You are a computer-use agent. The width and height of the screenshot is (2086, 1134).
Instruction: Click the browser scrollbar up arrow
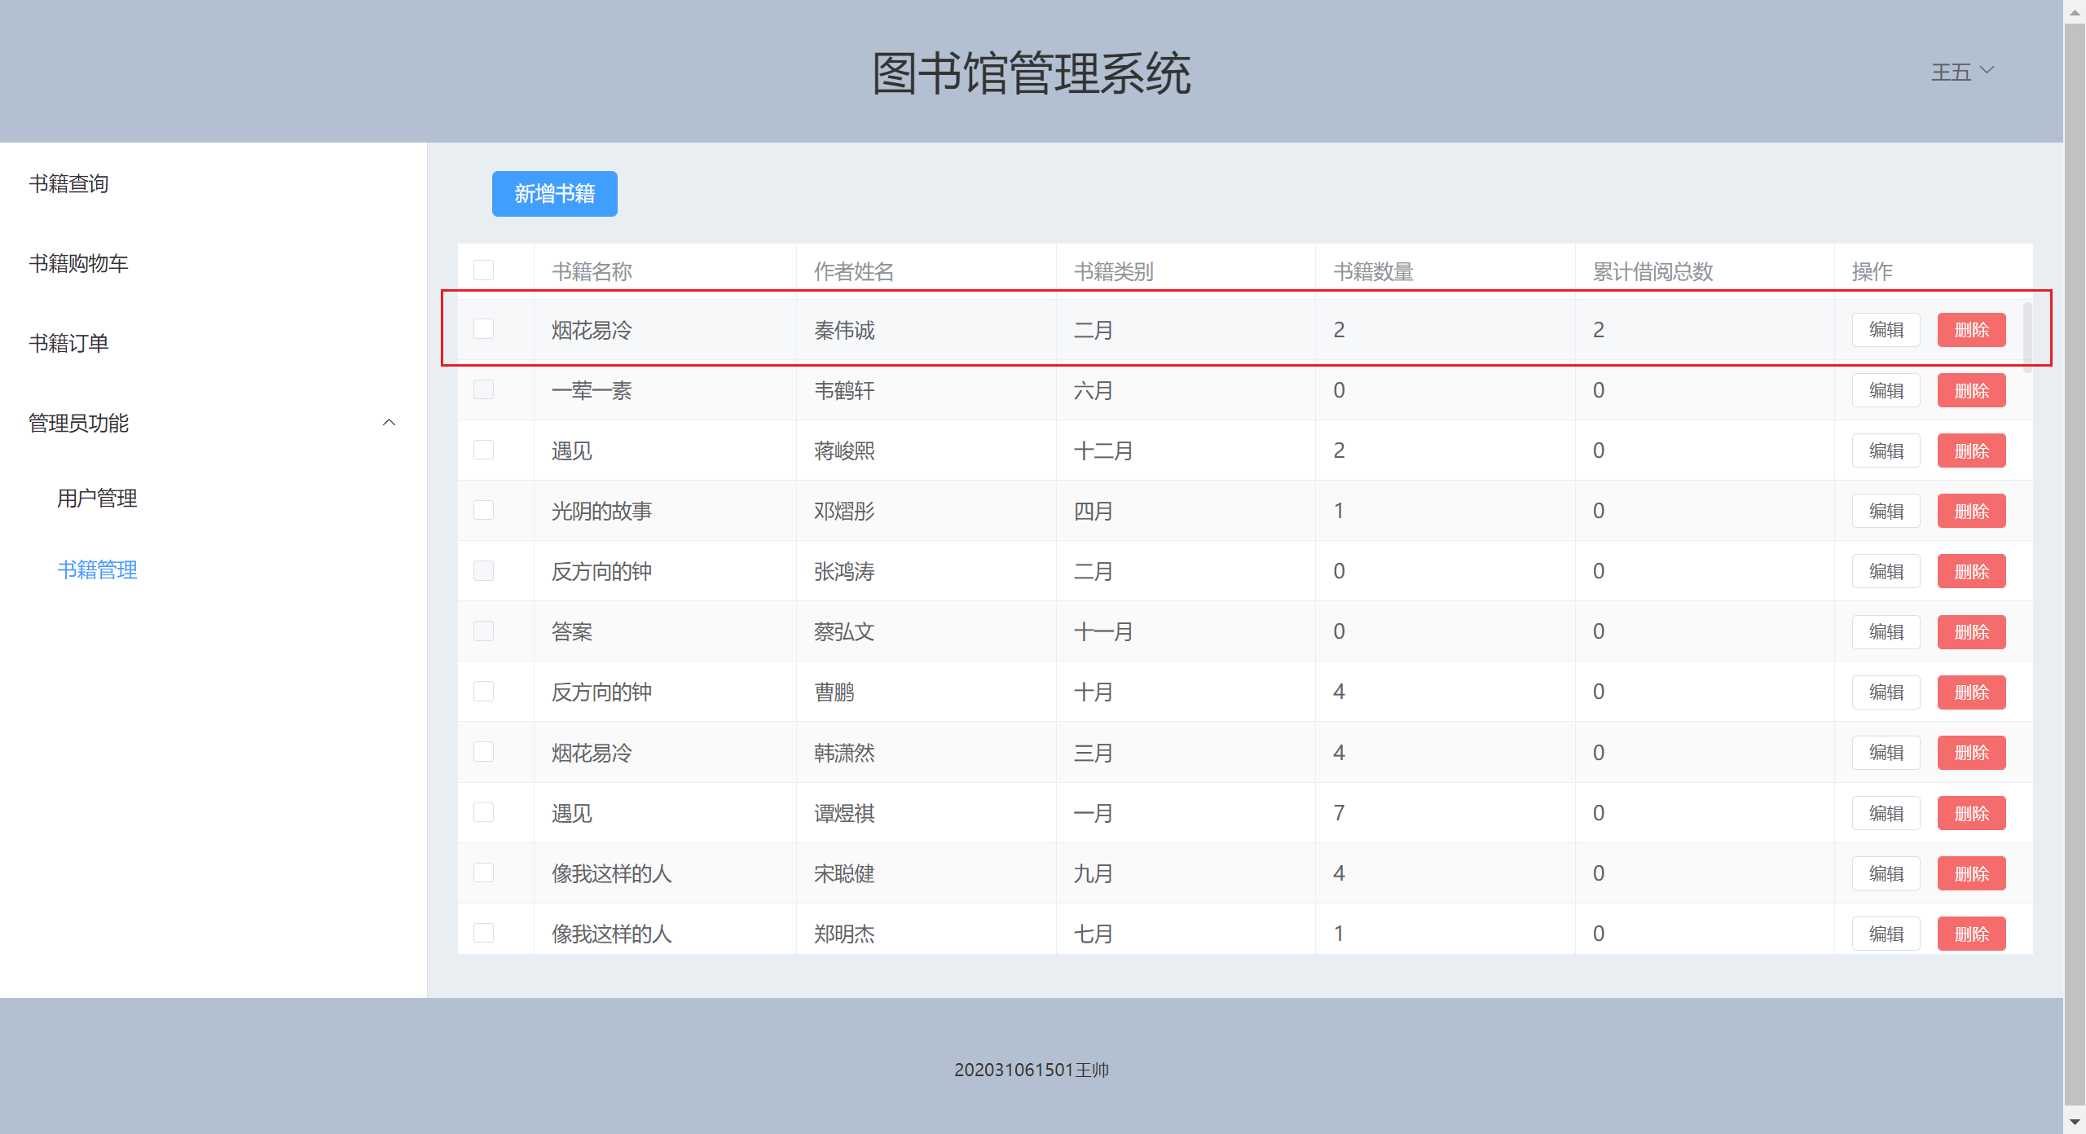pyautogui.click(x=2075, y=11)
